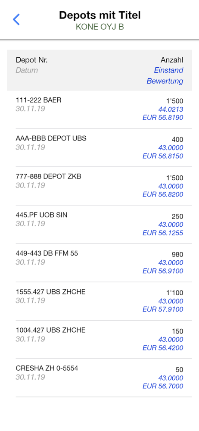Open the 1004.427 UBS ZHCHE row
Image resolution: width=199 pixels, height=431 pixels.
tap(99, 339)
